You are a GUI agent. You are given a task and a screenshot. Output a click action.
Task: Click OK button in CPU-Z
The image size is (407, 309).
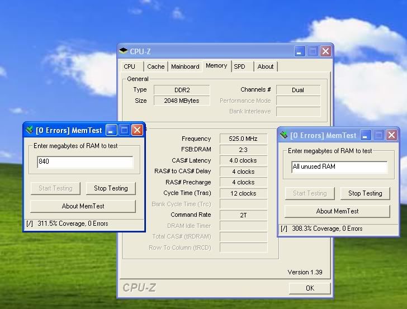310,288
